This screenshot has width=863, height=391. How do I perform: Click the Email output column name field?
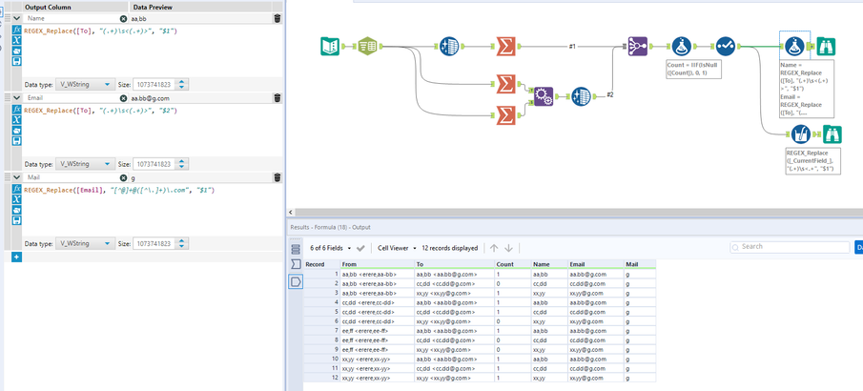(x=72, y=98)
